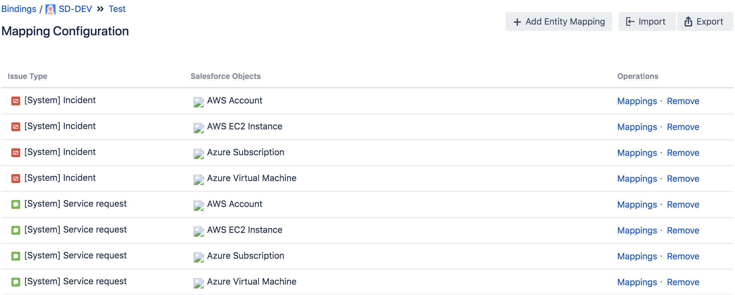Click '[System] Service request' text in Azure Subscription row
Screen dimensions: 735x295
click(75, 256)
